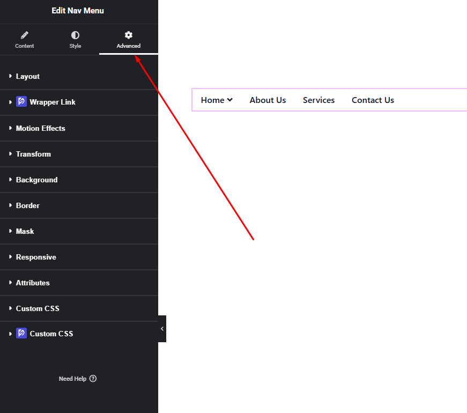Click the Home menu dropdown chevron

click(230, 100)
